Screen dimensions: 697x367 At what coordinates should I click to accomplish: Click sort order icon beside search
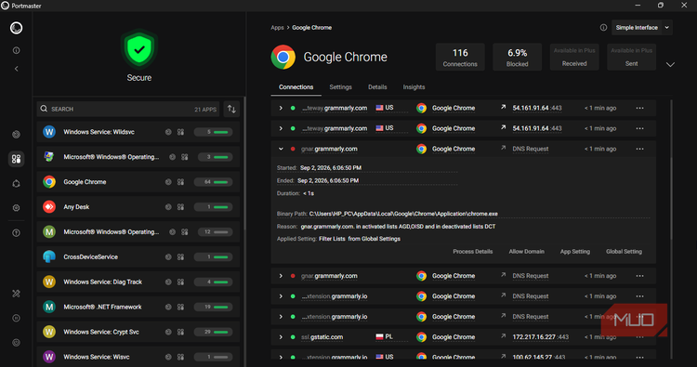[231, 109]
